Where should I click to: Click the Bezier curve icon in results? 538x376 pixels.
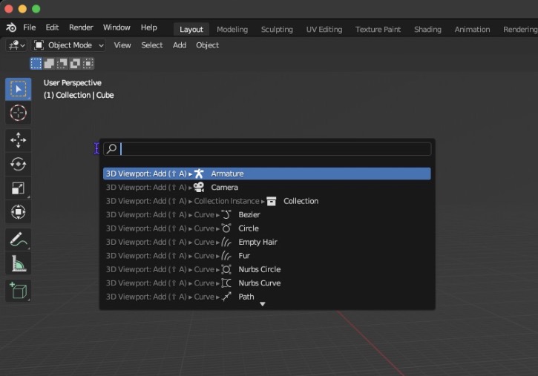coord(226,214)
